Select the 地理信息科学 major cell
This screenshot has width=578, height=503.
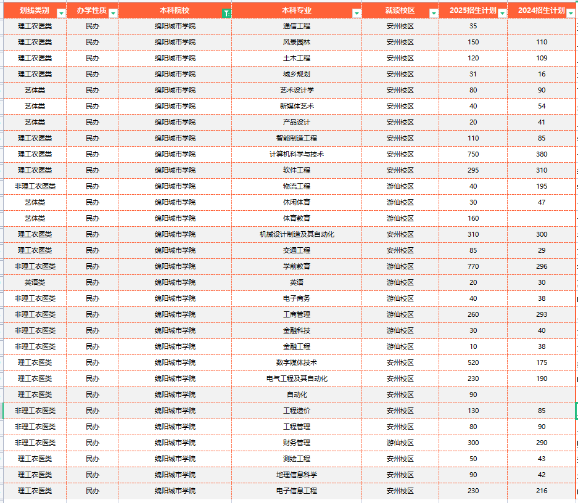tap(297, 475)
